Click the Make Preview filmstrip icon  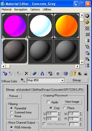[87, 47]
